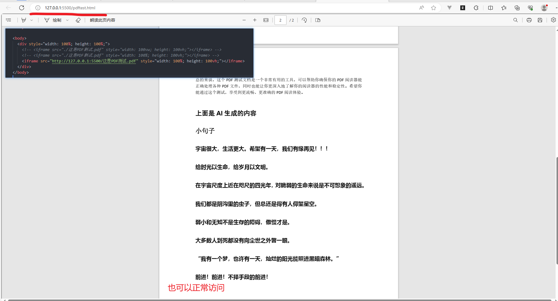Add this page to favorites
The image size is (558, 301).
pyautogui.click(x=433, y=8)
